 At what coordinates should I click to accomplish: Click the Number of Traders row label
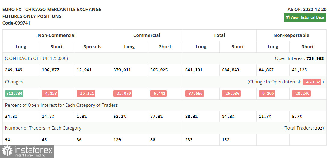43,128
